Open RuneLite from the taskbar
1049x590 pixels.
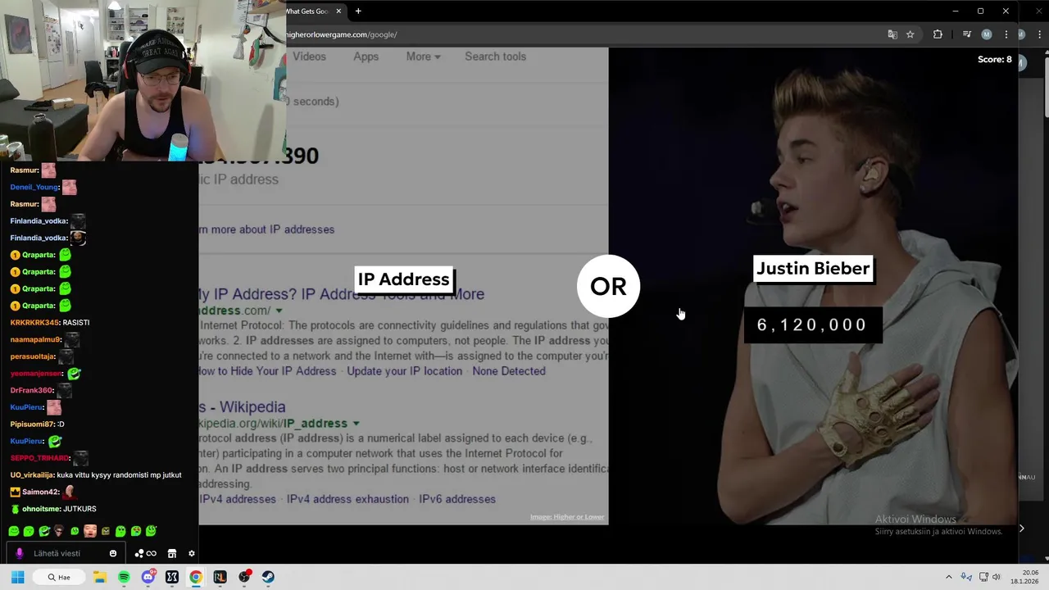click(220, 577)
